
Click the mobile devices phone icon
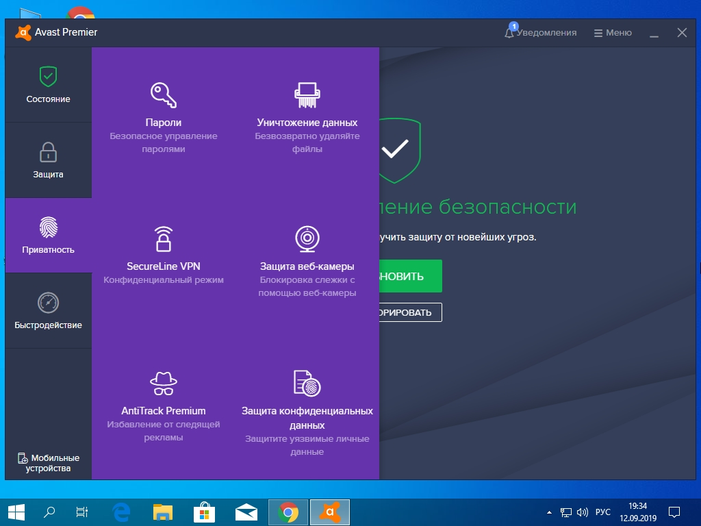pyautogui.click(x=23, y=458)
